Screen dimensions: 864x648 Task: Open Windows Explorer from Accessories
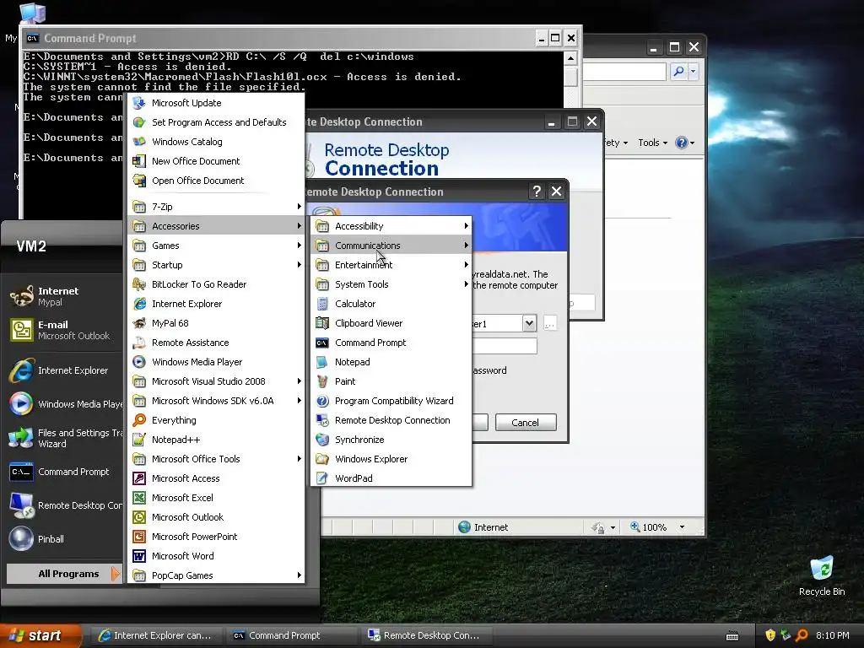point(391,459)
